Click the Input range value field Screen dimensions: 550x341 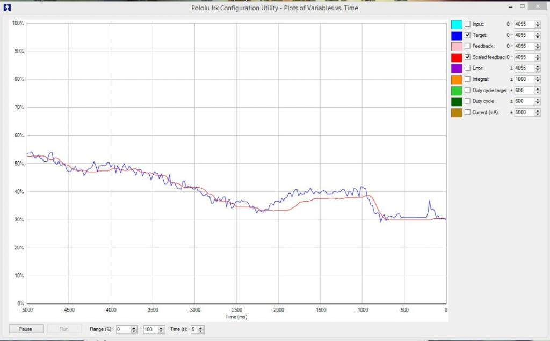click(524, 24)
